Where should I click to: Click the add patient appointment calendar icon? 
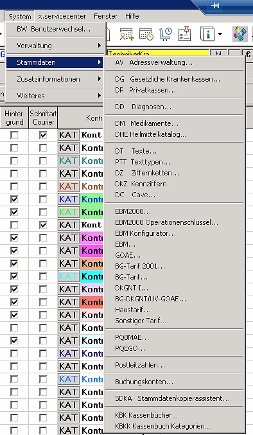pyautogui.click(x=126, y=34)
